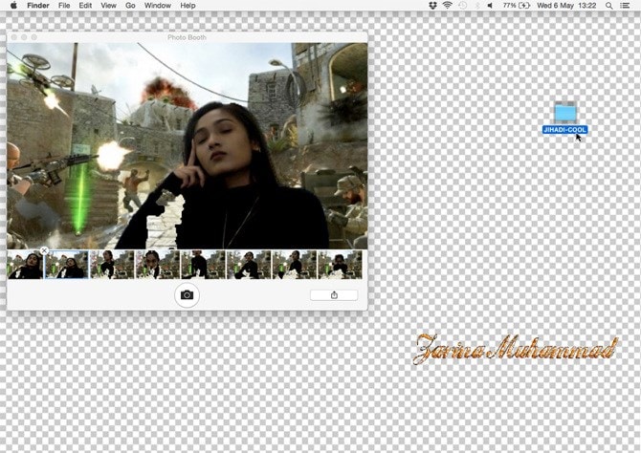
Task: Click the Time Machine clock icon
Action: (462, 6)
